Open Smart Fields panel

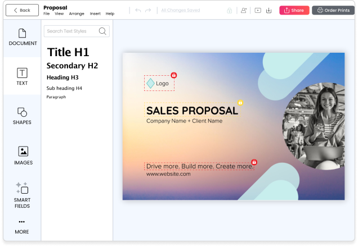(x=22, y=195)
